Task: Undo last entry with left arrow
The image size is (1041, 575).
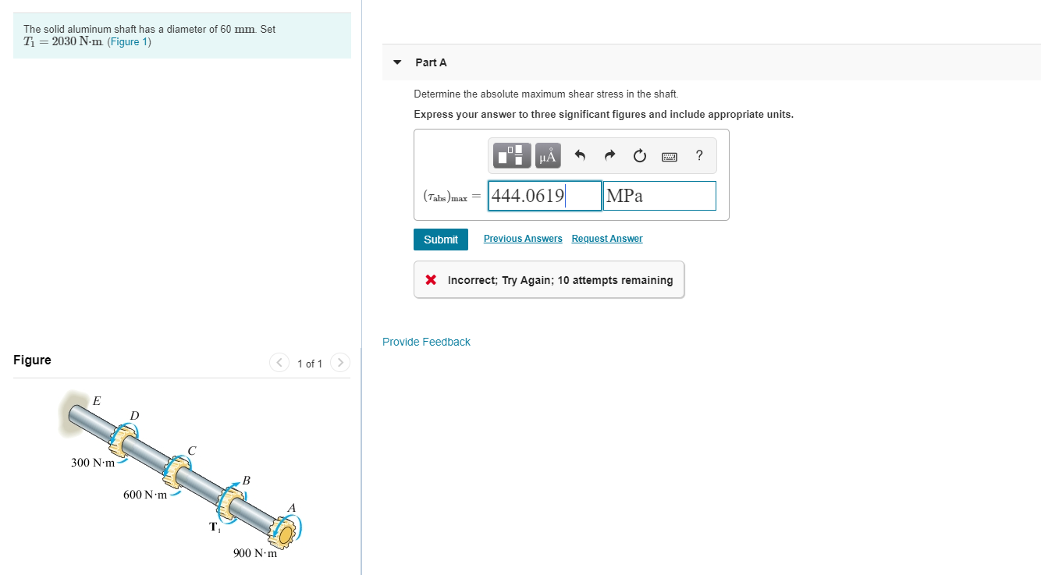Action: [x=580, y=156]
